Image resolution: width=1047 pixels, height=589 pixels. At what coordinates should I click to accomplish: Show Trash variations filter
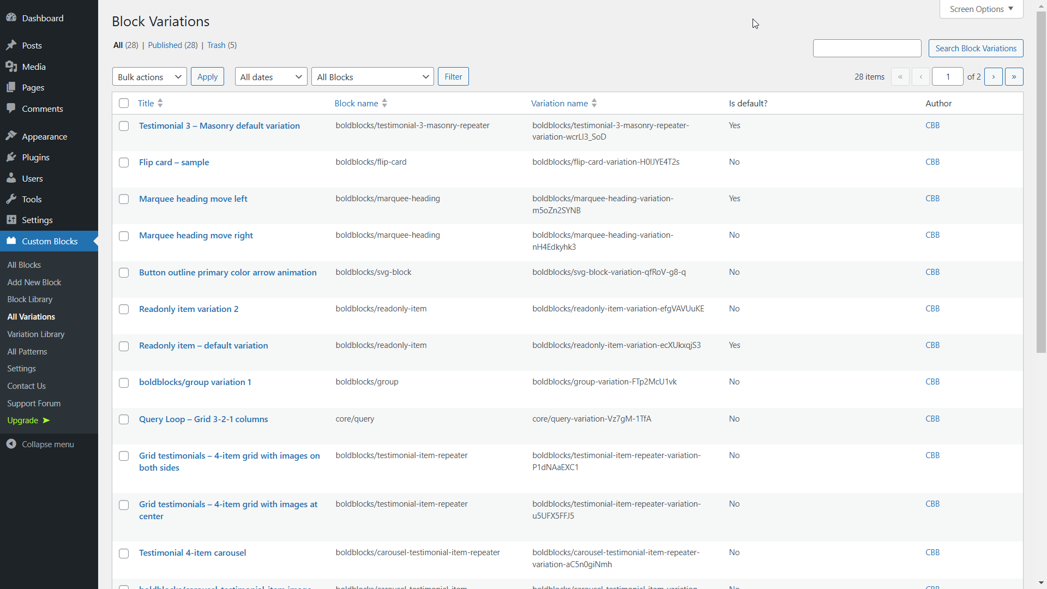tap(222, 45)
